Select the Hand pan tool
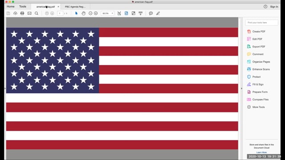Viewport: 285px width, 160px height. tap(83, 13)
